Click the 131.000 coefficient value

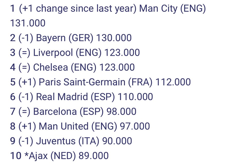pyautogui.click(x=28, y=23)
